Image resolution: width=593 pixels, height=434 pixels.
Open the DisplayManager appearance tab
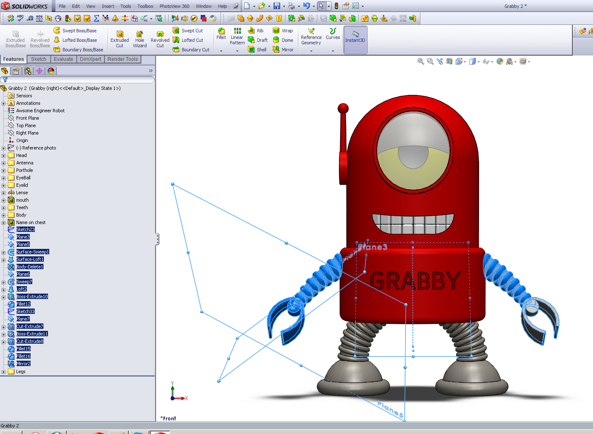point(51,71)
